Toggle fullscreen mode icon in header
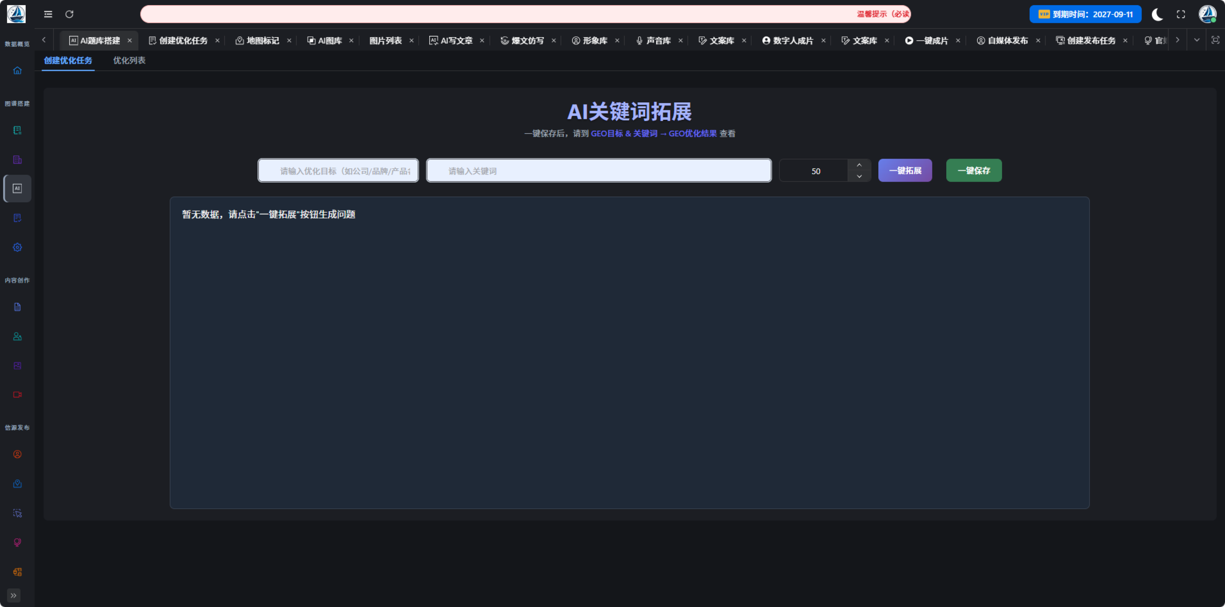This screenshot has height=607, width=1225. 1181,14
